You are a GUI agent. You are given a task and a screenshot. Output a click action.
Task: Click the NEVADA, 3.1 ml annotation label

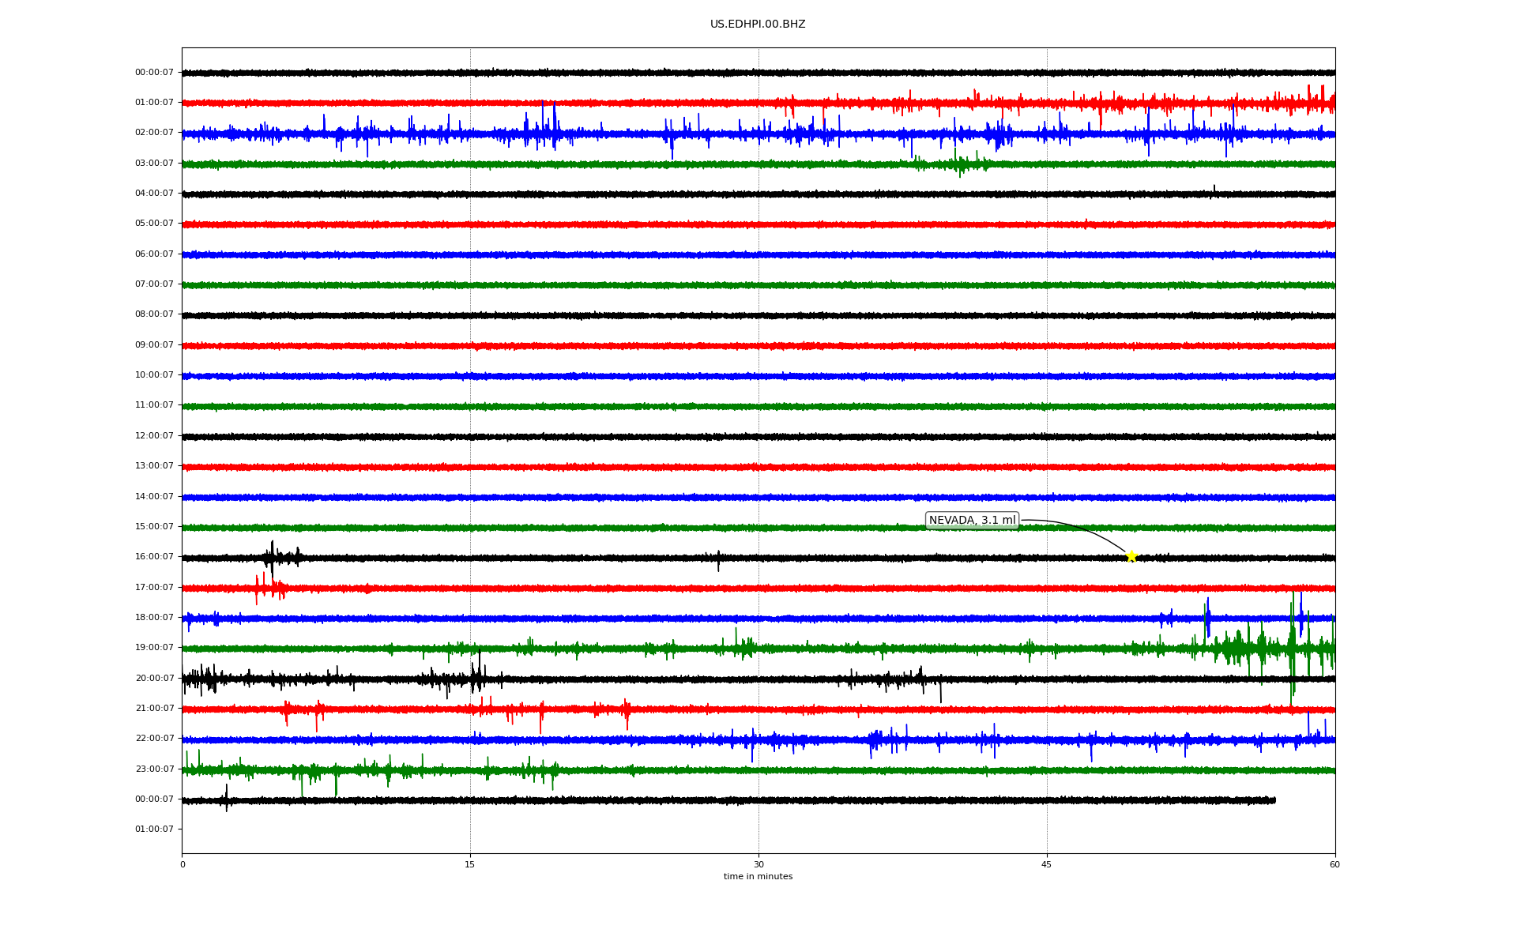(972, 521)
